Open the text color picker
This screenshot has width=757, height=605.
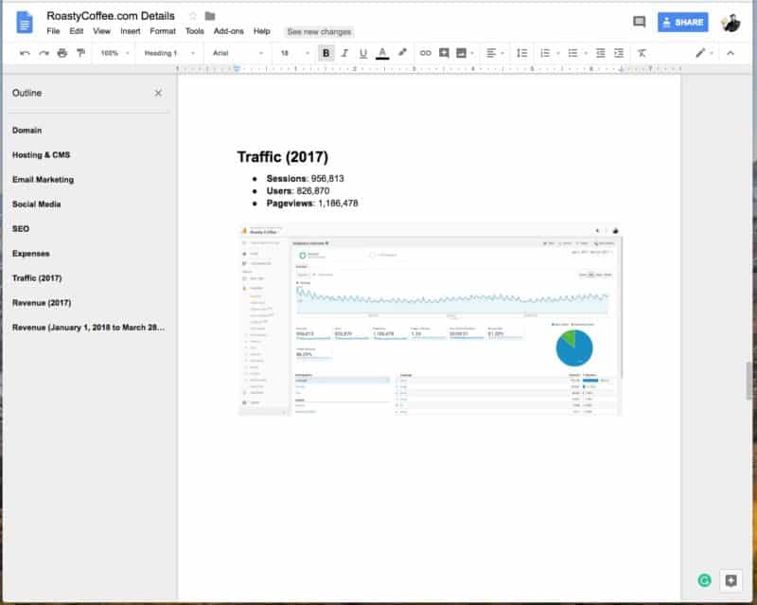[382, 53]
